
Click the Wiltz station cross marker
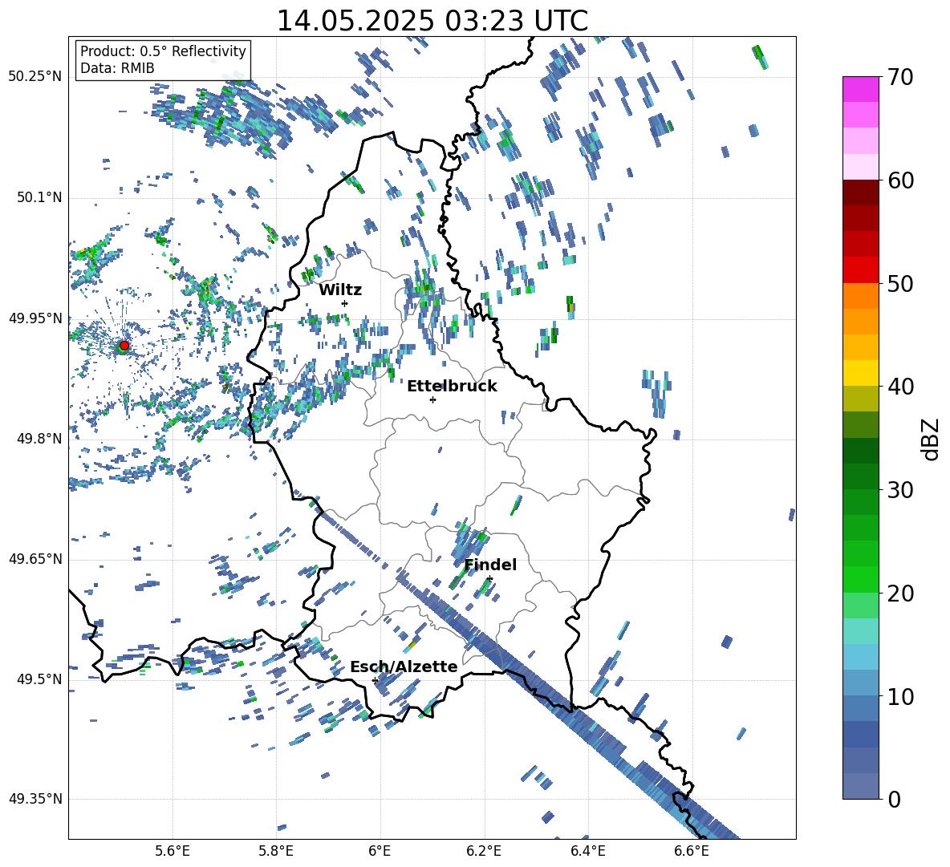345,303
